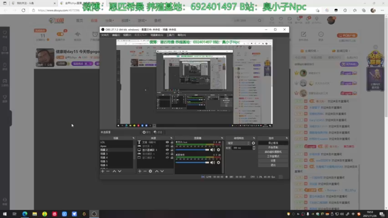Screen dimensions: 388x218
Task: Mute the microphone mixer channel
Action: point(212,150)
